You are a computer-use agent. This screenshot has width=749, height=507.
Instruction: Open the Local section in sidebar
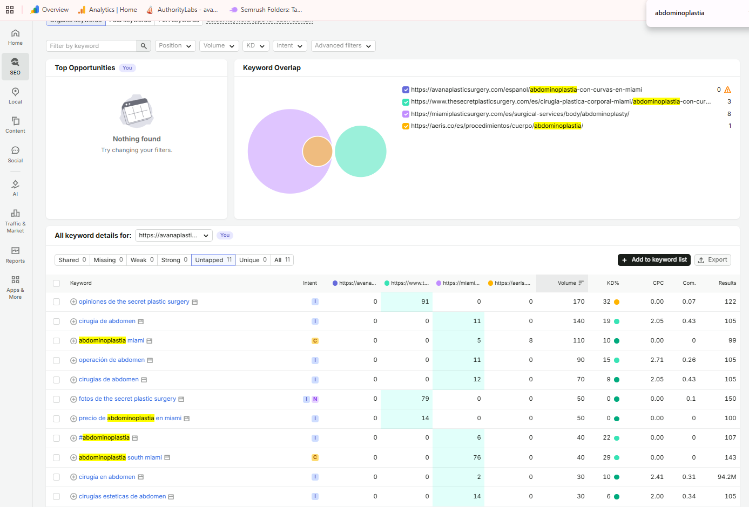(x=15, y=96)
